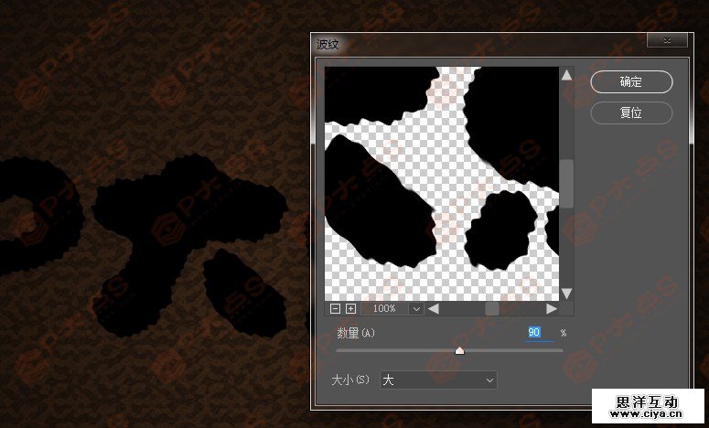Open the 大小 size dropdown
The height and width of the screenshot is (428, 709).
pos(437,379)
